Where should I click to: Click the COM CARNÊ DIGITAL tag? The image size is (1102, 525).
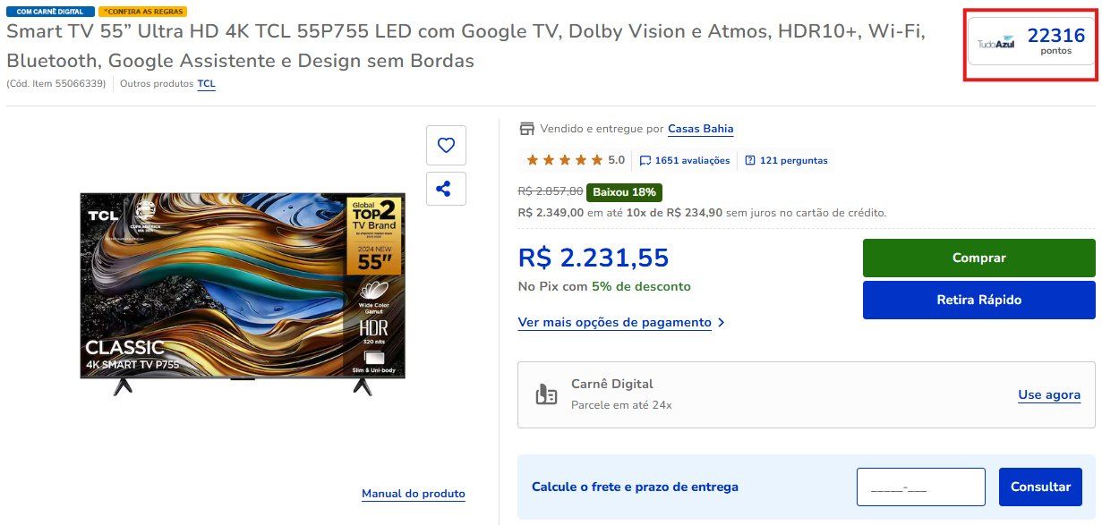click(50, 12)
